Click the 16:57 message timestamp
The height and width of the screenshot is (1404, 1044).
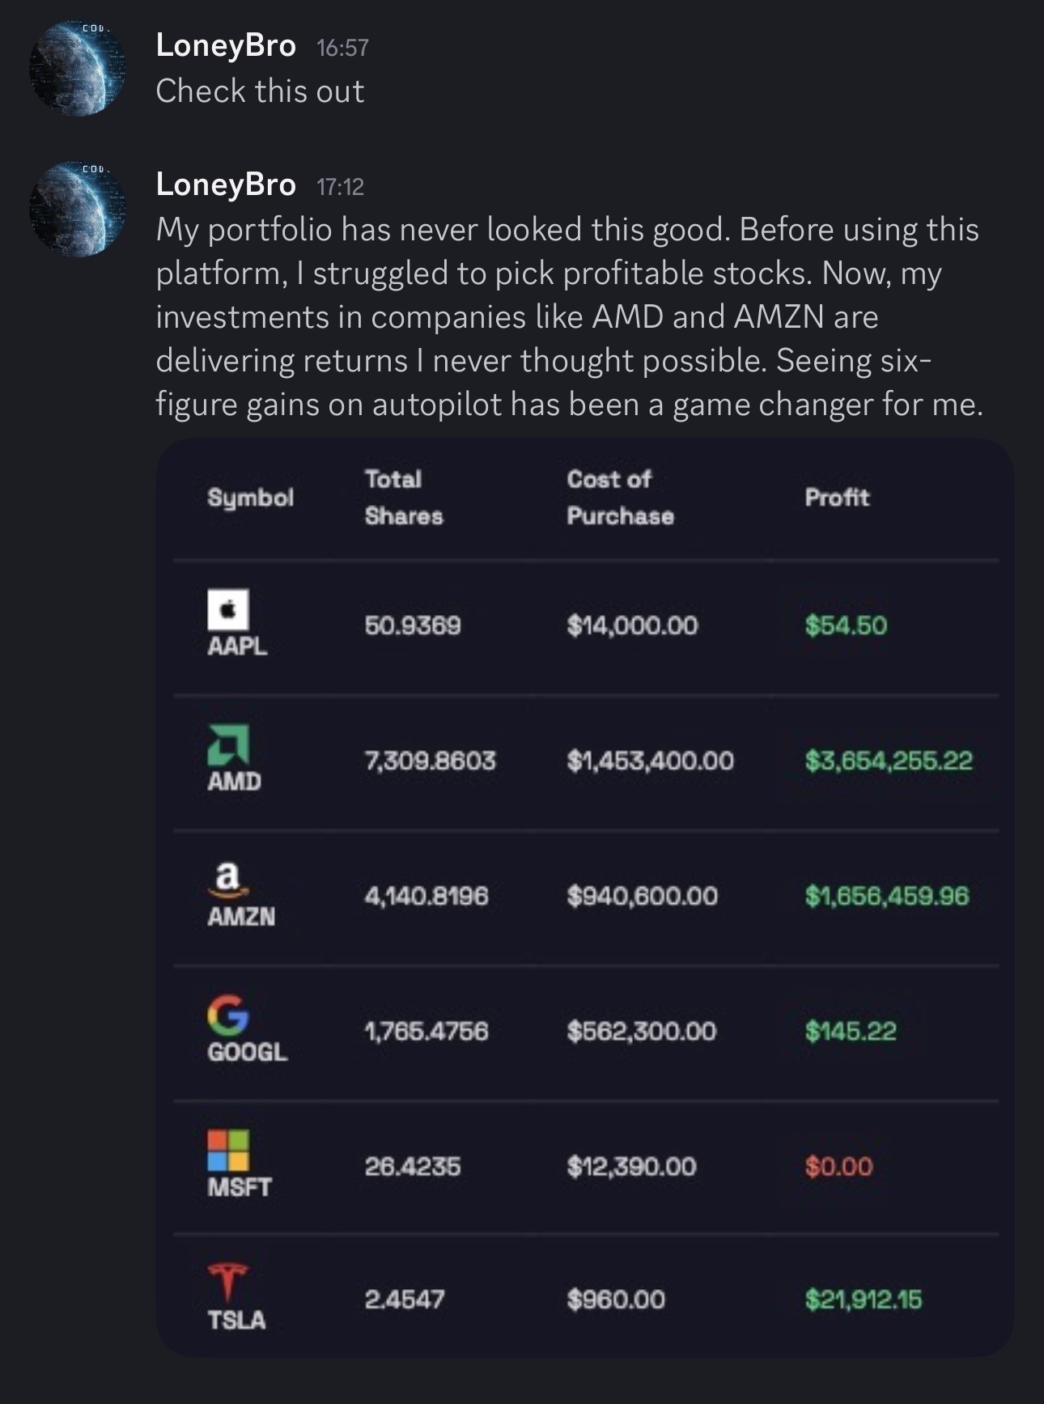coord(343,48)
